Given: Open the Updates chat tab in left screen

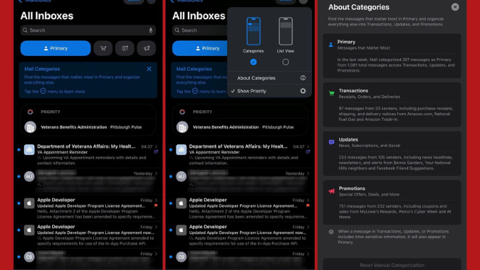Looking at the screenshot, I should pos(125,48).
